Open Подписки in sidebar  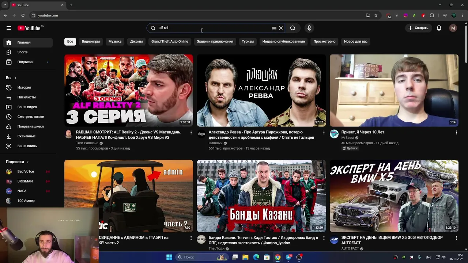[28, 62]
